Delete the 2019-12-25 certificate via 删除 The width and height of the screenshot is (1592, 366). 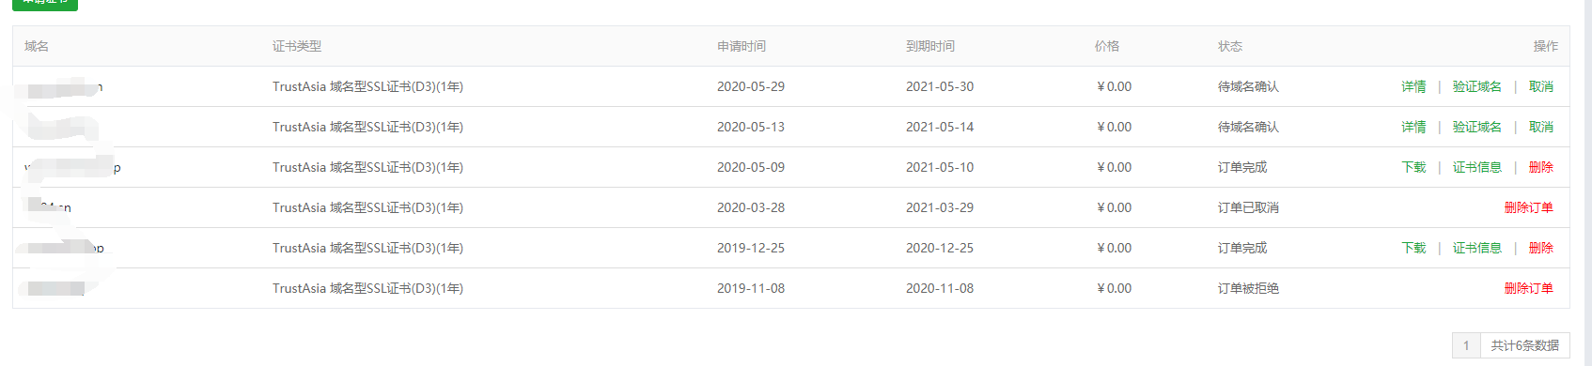click(x=1540, y=248)
